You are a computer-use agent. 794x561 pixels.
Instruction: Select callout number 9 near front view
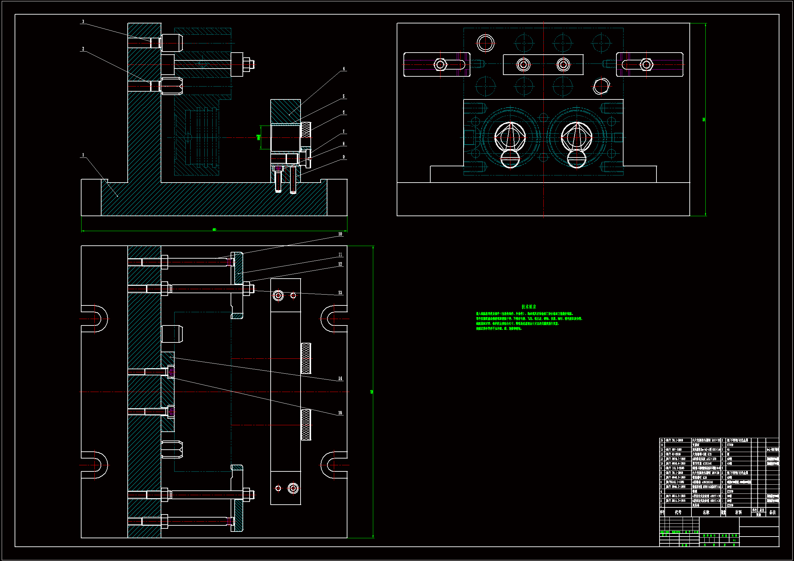pos(344,157)
